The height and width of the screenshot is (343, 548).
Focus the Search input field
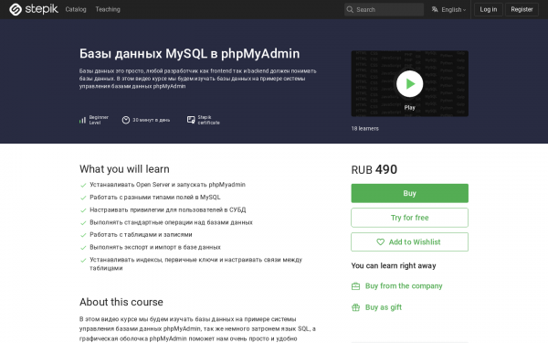click(384, 9)
